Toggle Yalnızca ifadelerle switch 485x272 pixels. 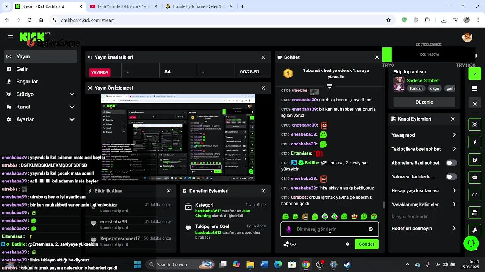[x=451, y=177]
